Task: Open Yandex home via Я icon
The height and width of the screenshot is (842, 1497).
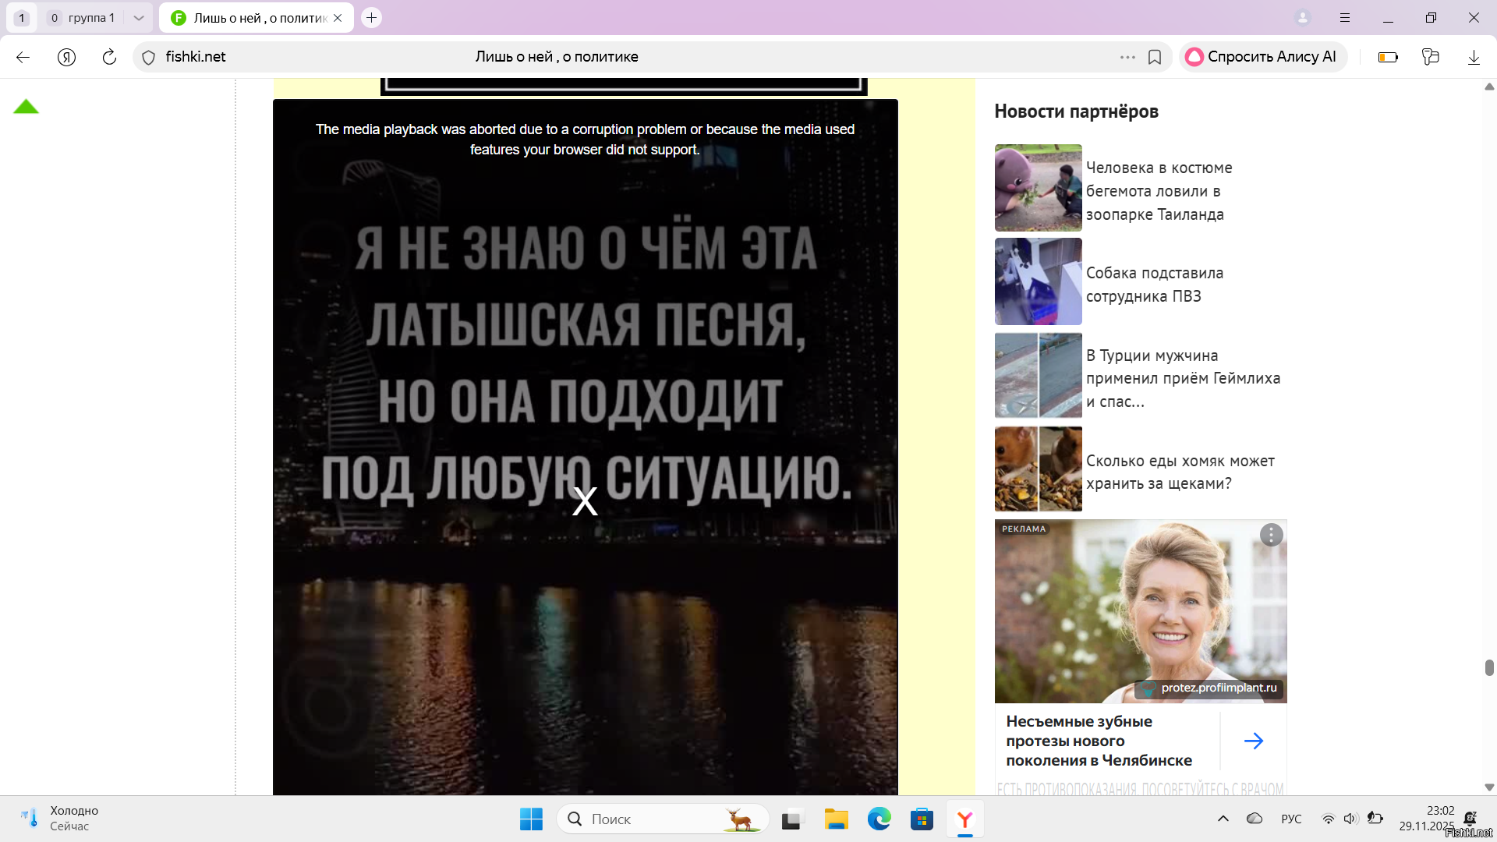Action: coord(67,57)
